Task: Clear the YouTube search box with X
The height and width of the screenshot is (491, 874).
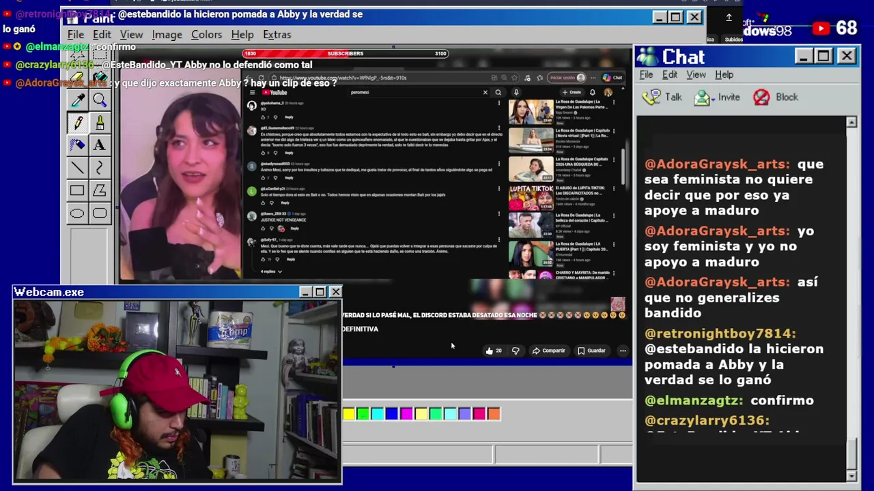Action: click(x=485, y=92)
